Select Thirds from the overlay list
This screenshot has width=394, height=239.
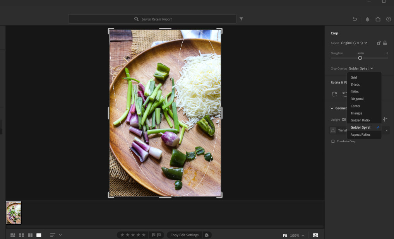tap(355, 85)
